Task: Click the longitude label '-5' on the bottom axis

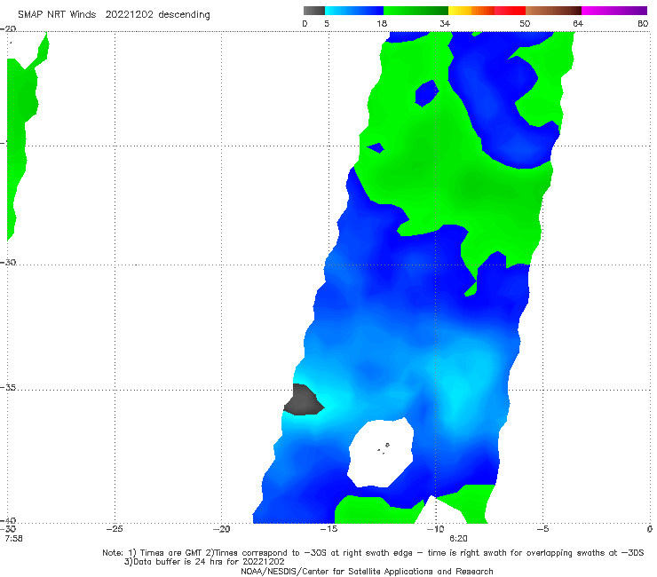Action: pos(542,529)
